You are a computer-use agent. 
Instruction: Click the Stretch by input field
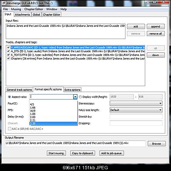coord(136,117)
